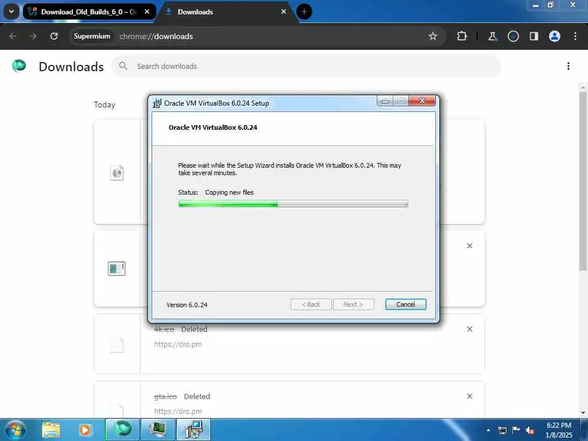Screen dimensions: 588x441
Task: Click the network tray icon
Action: coord(502,430)
